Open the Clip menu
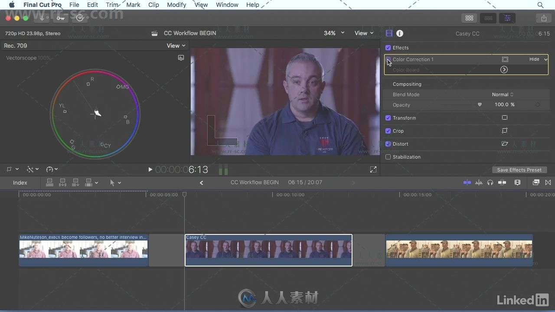 [153, 5]
